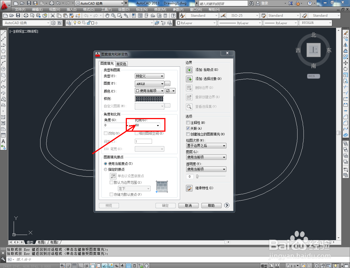
Task: Click the Save icon in standard toolbar
Action: 18,16
